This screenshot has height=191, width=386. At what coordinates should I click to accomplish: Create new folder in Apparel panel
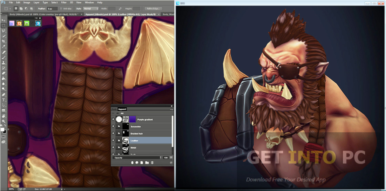147,163
